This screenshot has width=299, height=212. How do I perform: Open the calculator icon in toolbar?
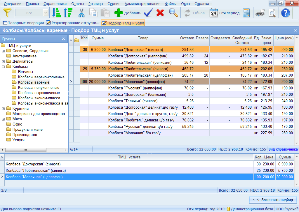point(246,13)
